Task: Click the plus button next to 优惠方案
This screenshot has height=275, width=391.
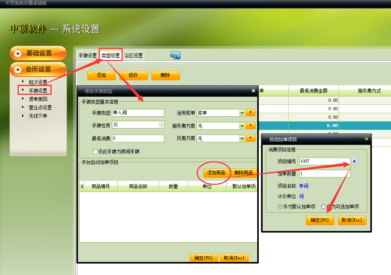Action: 251,138
